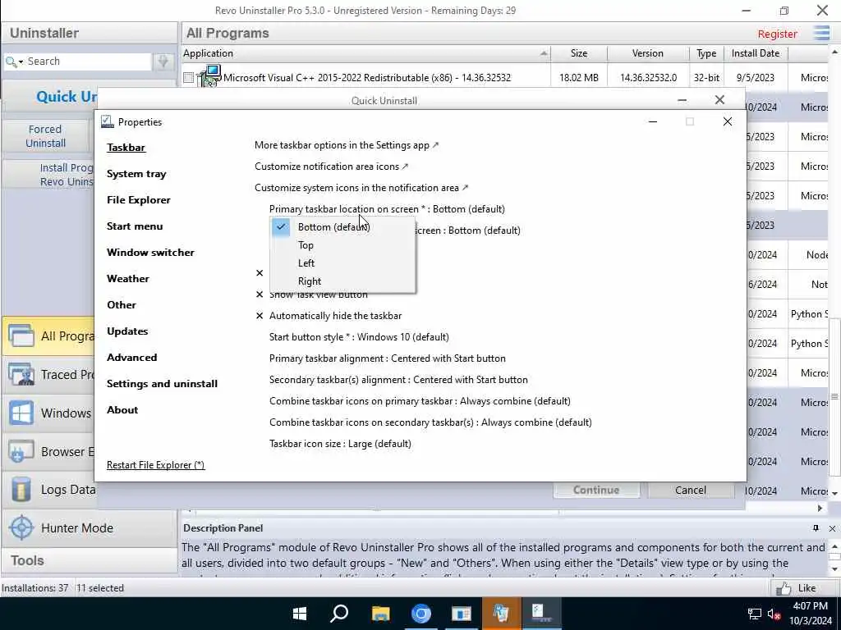Open Combine icons on primary taskbar dropdown

click(x=420, y=401)
